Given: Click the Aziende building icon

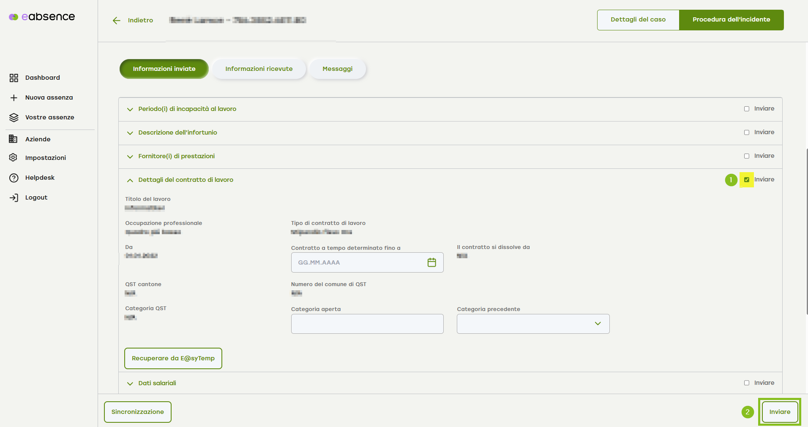Looking at the screenshot, I should [14, 139].
